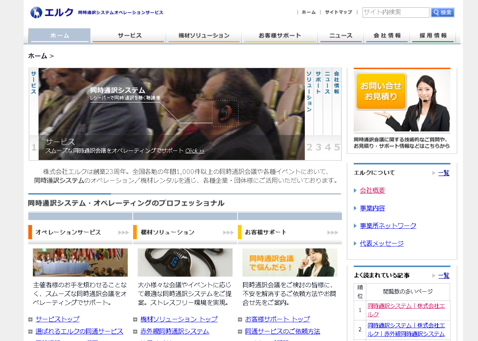Click the 事業所ネットワーク link

[x=387, y=225]
